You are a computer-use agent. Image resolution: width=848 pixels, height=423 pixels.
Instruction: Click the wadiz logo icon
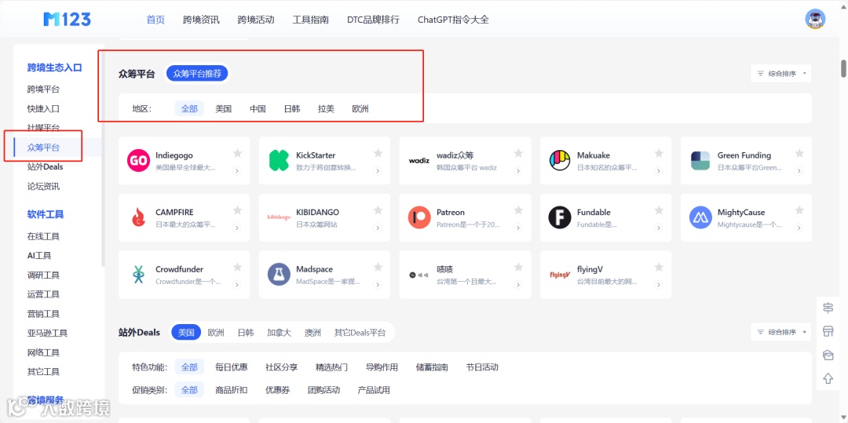click(419, 160)
